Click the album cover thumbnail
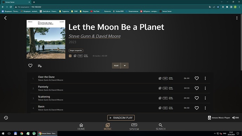This screenshot has height=136, width=242. tap(46, 39)
